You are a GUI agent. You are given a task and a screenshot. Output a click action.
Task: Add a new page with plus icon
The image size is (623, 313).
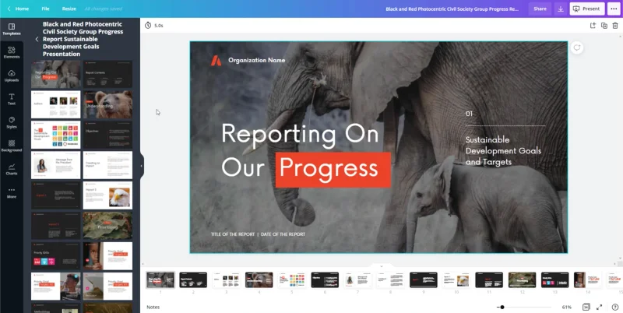(x=593, y=26)
